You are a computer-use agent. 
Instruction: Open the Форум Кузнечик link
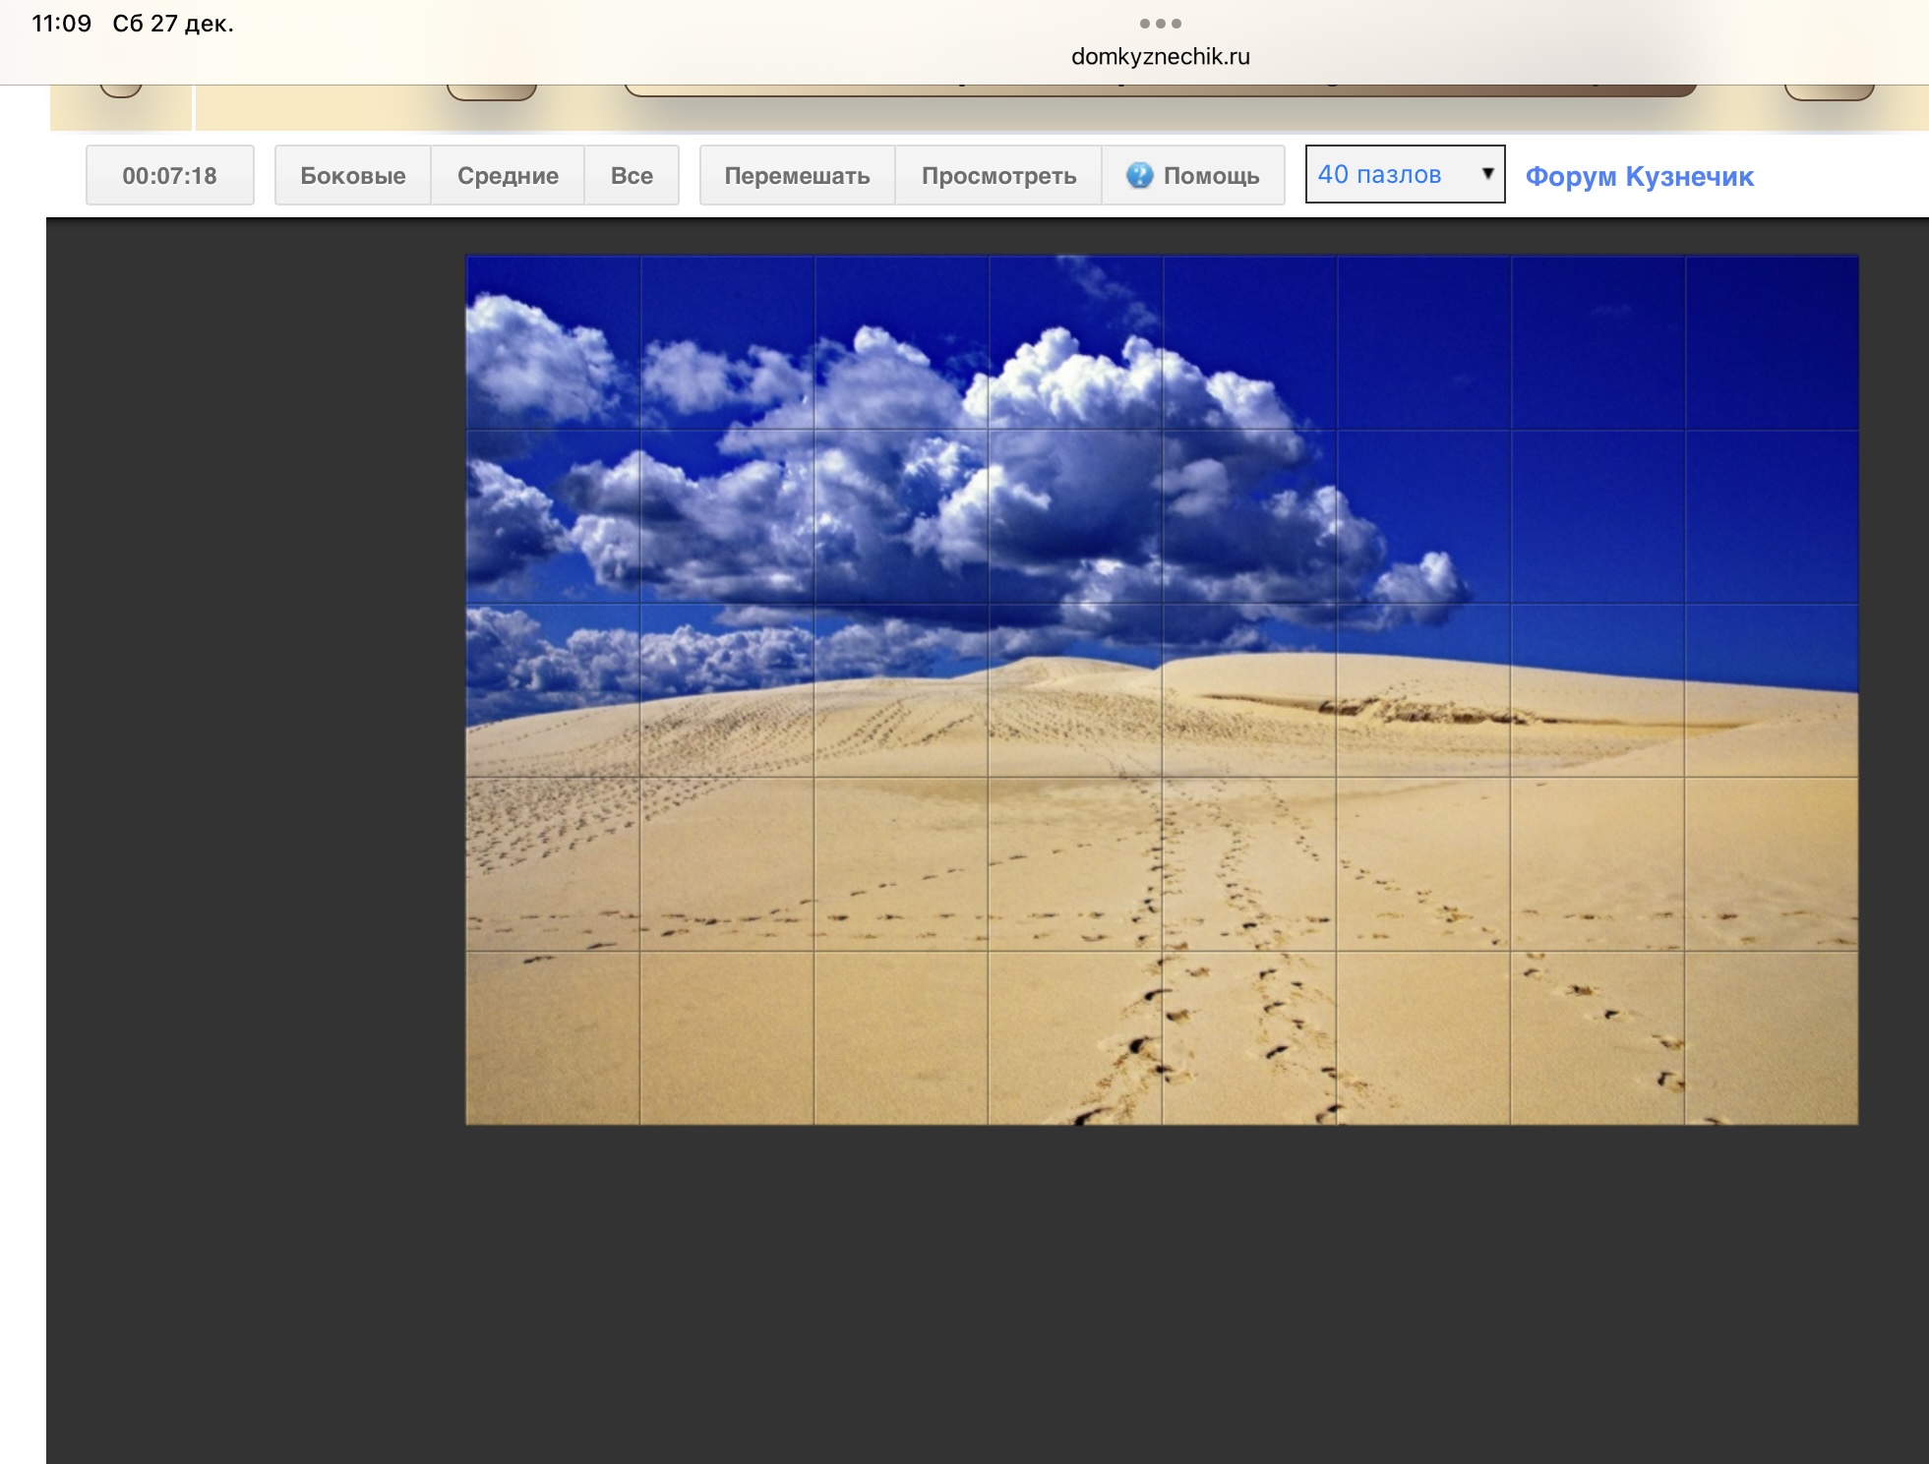pyautogui.click(x=1639, y=177)
